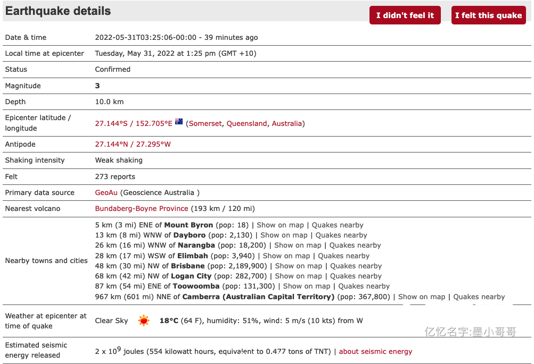View quakes nearby Camberra

[479, 297]
